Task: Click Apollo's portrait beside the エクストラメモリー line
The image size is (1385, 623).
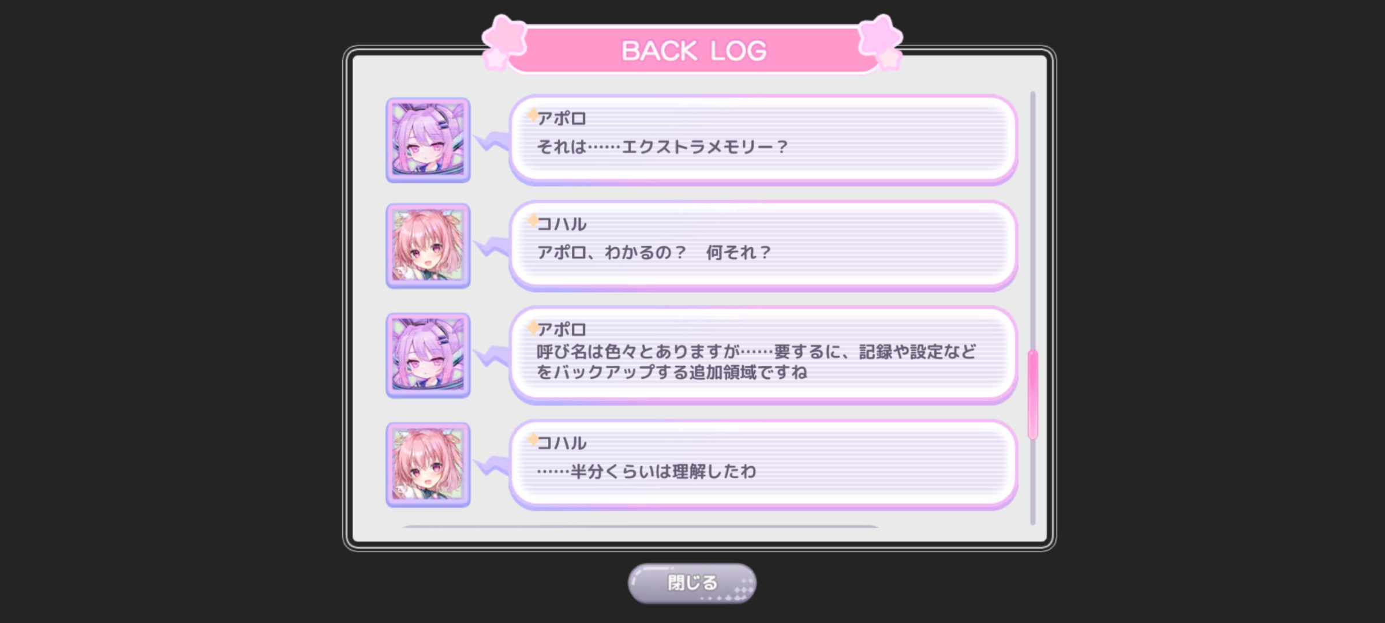Action: click(428, 140)
